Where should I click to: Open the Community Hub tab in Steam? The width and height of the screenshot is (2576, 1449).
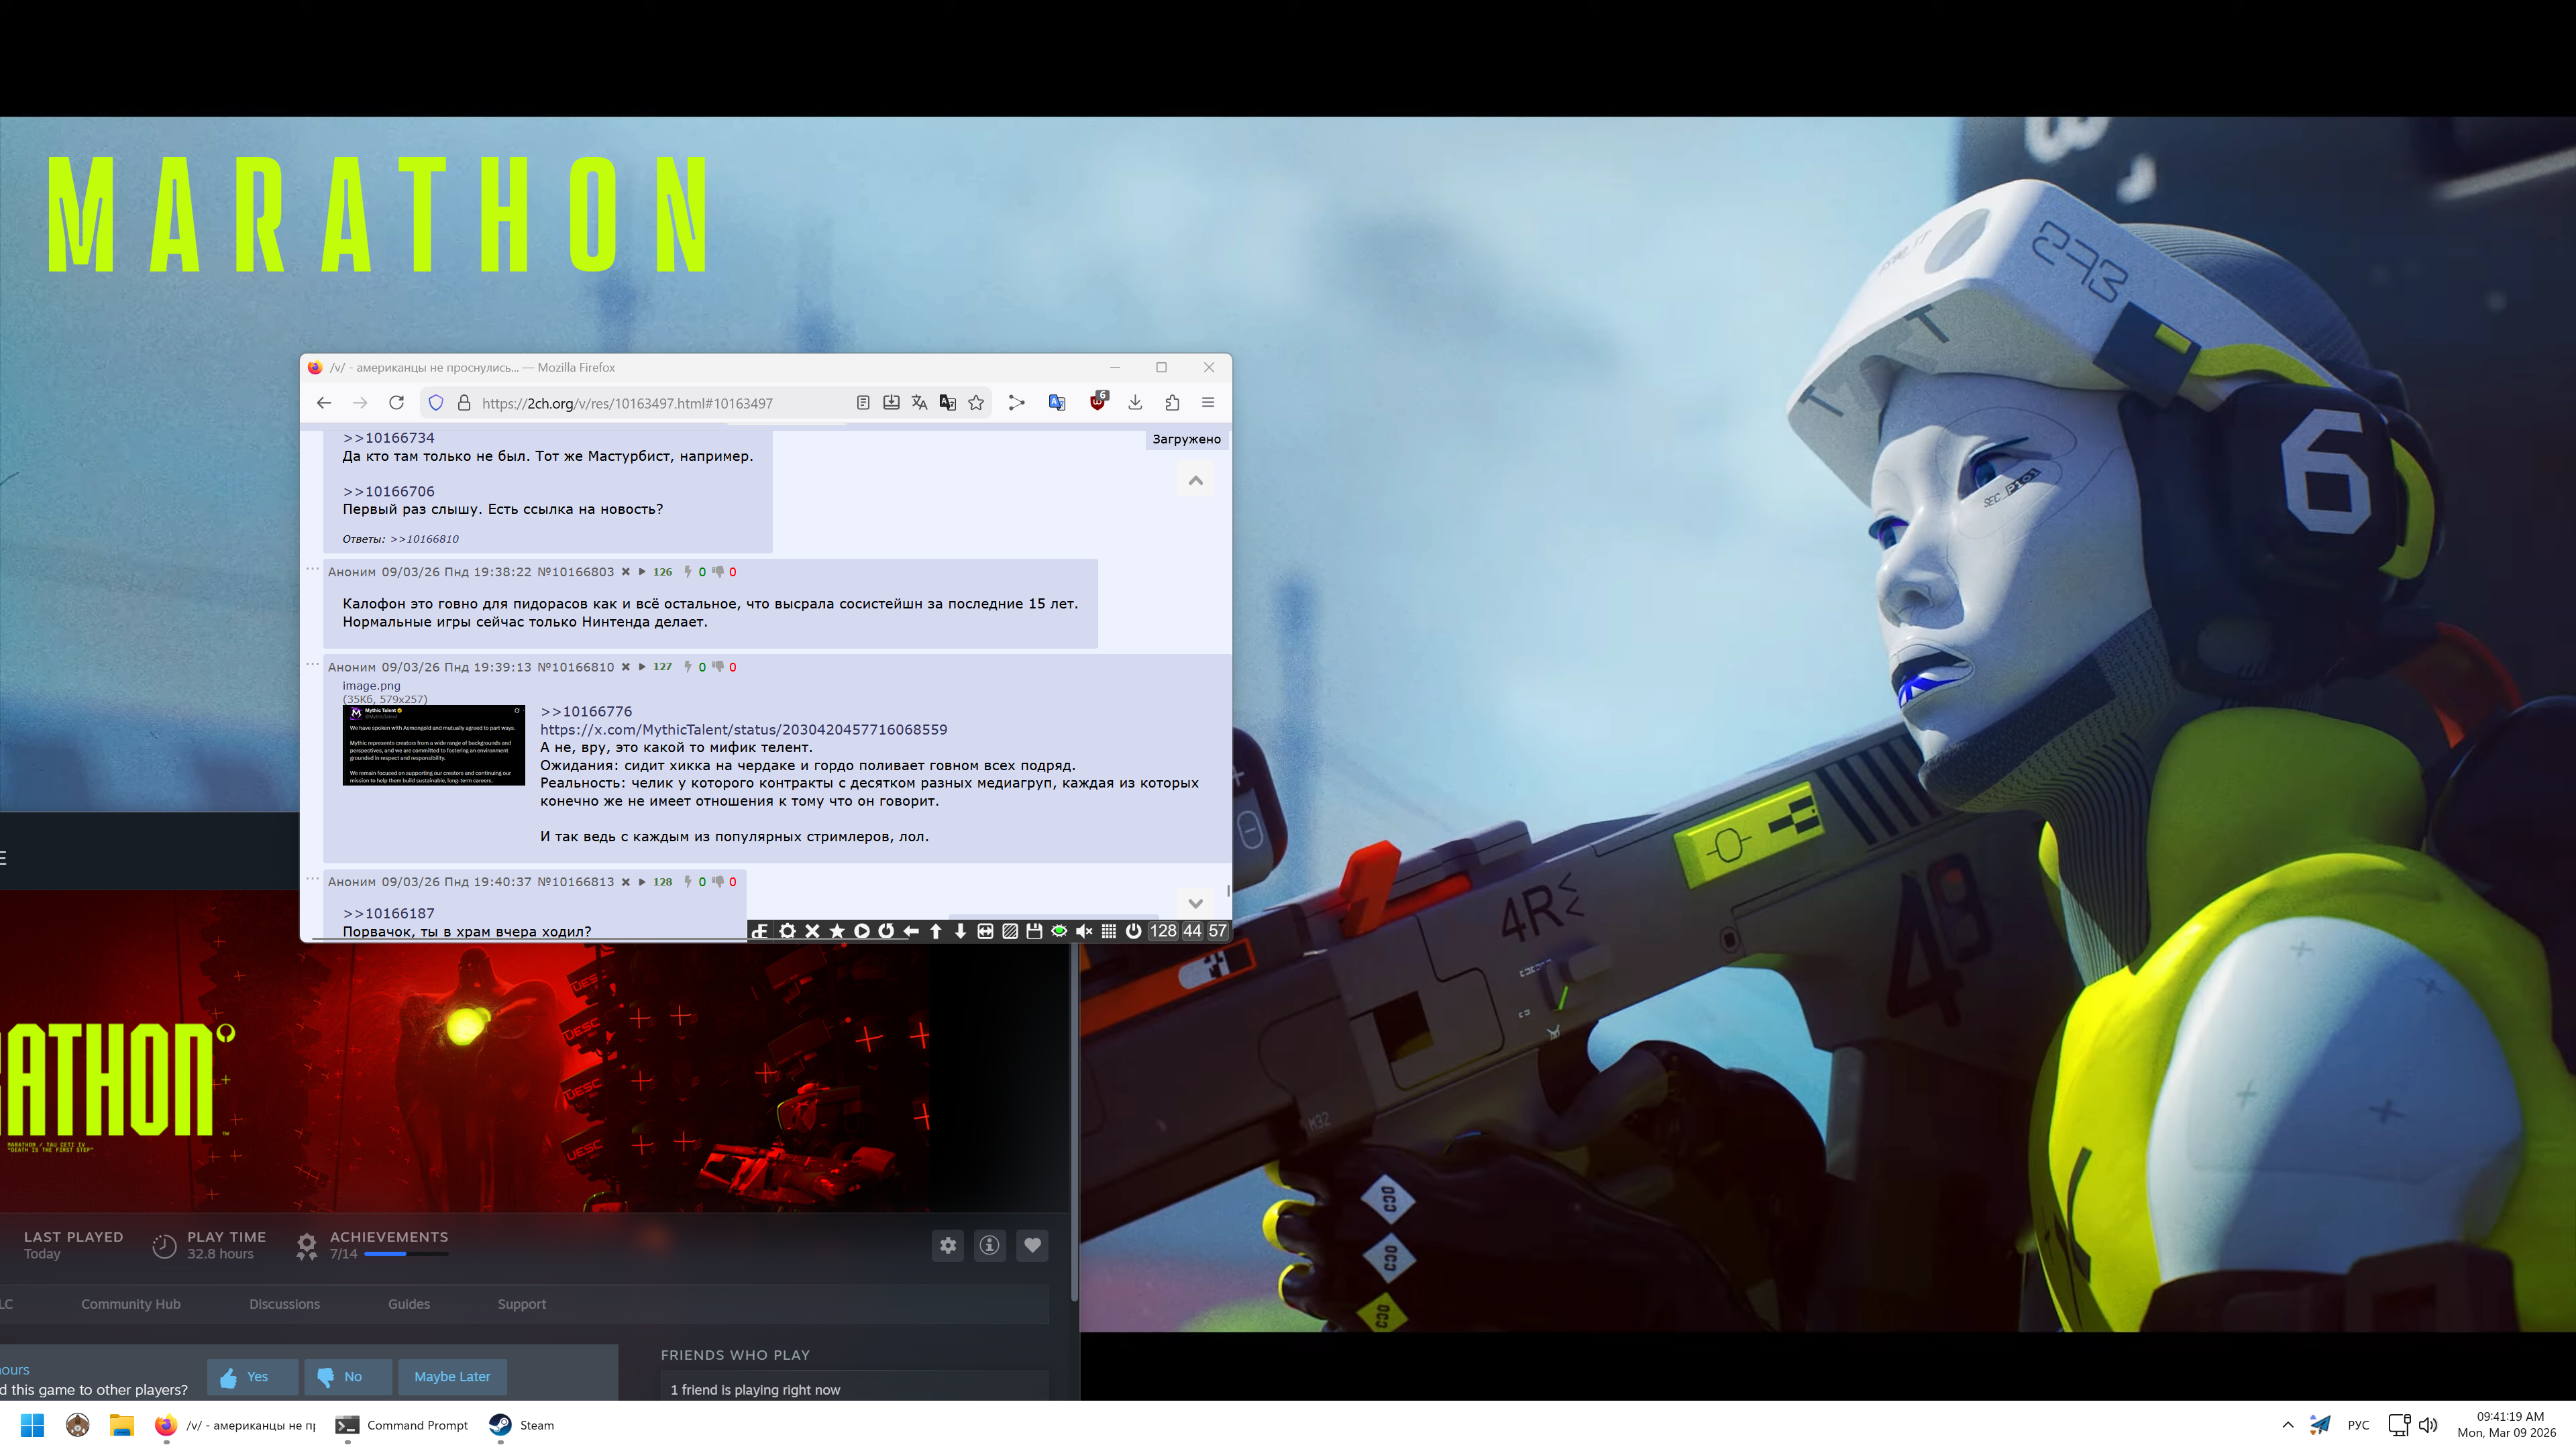point(131,1304)
